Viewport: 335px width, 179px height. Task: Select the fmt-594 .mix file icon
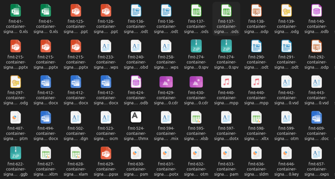tap(166, 117)
